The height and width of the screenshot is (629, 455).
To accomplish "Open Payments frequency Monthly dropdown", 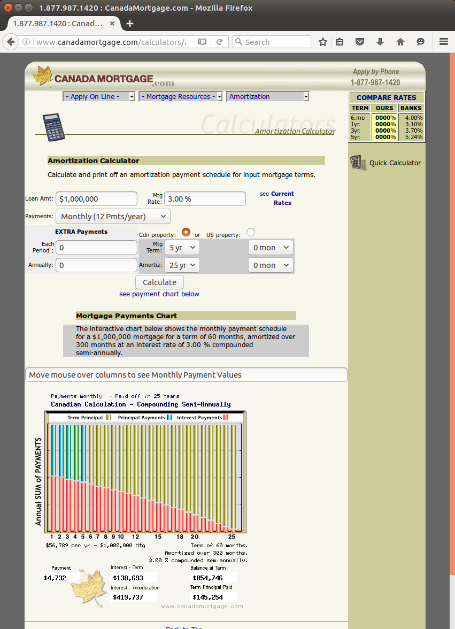I will [x=113, y=217].
